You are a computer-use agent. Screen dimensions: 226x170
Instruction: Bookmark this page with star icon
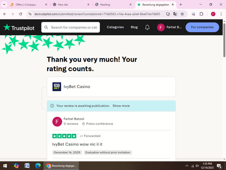182,14
